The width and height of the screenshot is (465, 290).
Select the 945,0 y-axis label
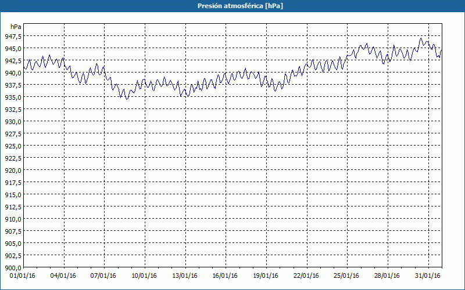[x=13, y=49]
